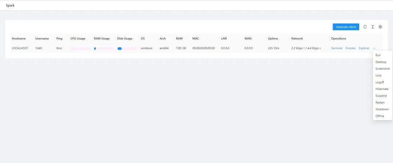Click the Disk usage progress bar
Viewport: 393px width, 163px height.
point(127,49)
